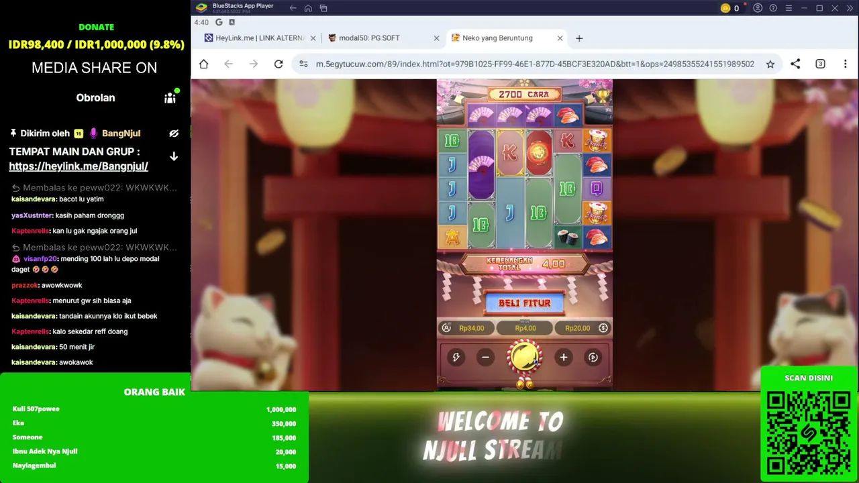
Task: Click the golden A slot symbol
Action: pyautogui.click(x=452, y=237)
